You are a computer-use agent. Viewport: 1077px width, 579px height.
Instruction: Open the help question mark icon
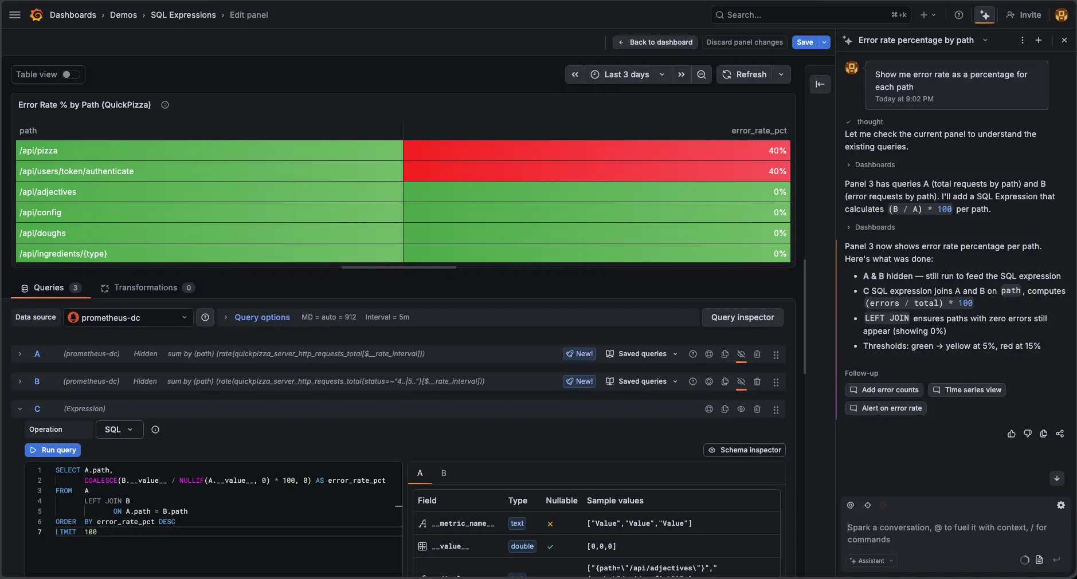(958, 15)
